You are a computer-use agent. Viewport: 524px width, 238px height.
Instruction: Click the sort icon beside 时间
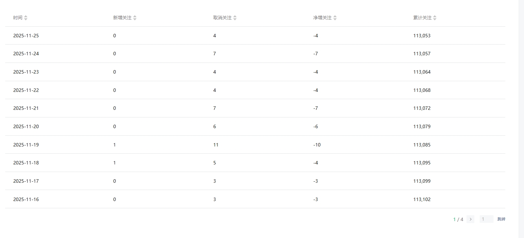tap(26, 18)
